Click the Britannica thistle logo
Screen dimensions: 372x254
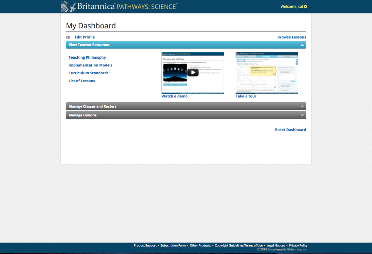[68, 7]
